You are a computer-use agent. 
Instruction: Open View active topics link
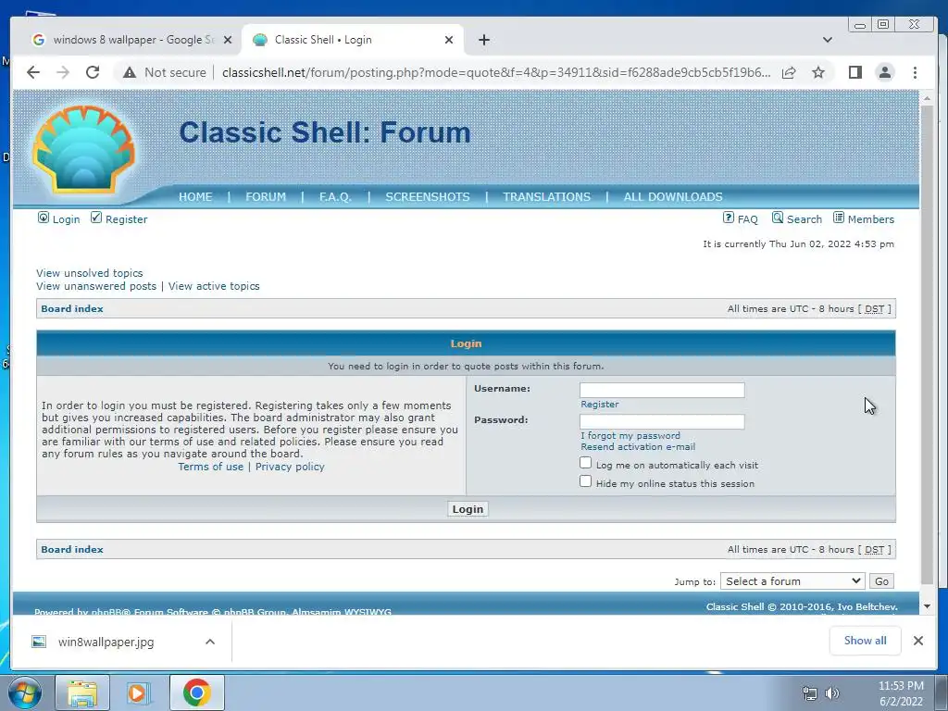[214, 286]
